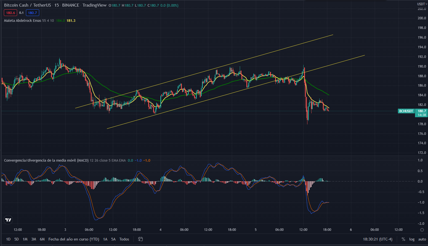
Task: Click the 200.0 price axis label
Action: (x=422, y=18)
